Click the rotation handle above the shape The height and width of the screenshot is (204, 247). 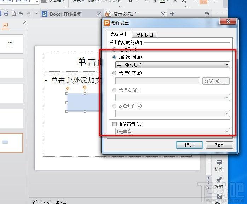[85, 87]
